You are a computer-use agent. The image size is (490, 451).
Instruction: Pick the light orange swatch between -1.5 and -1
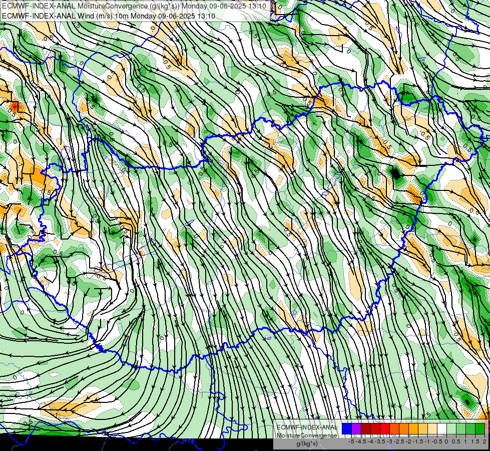coord(423,429)
